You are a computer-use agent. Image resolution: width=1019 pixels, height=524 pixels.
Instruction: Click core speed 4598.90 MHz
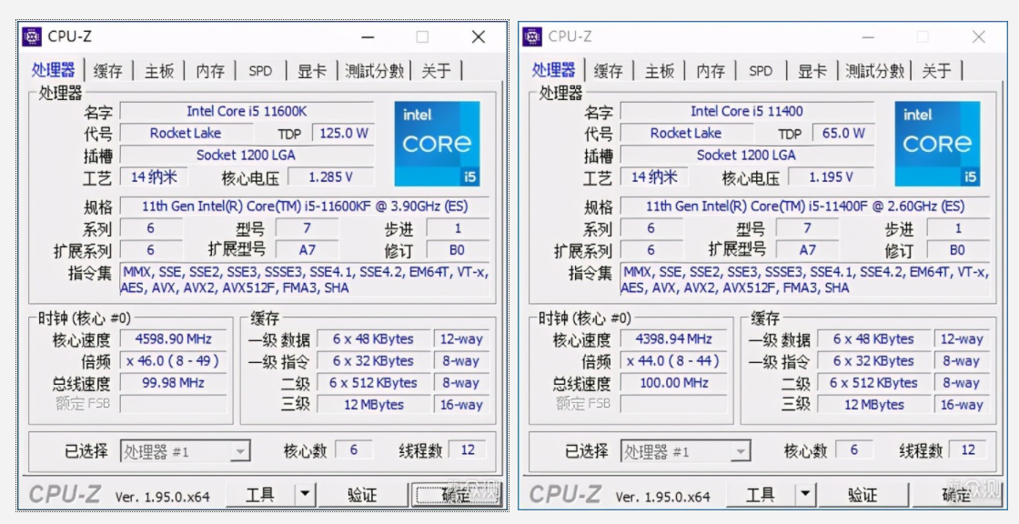[174, 338]
